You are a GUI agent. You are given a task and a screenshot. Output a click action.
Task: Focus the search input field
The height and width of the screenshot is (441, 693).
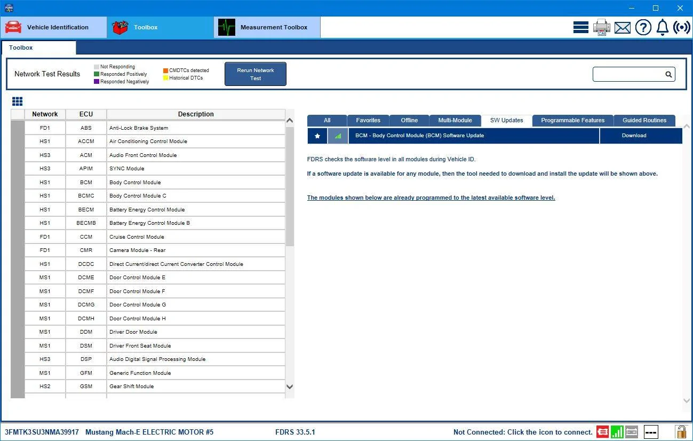pyautogui.click(x=628, y=74)
